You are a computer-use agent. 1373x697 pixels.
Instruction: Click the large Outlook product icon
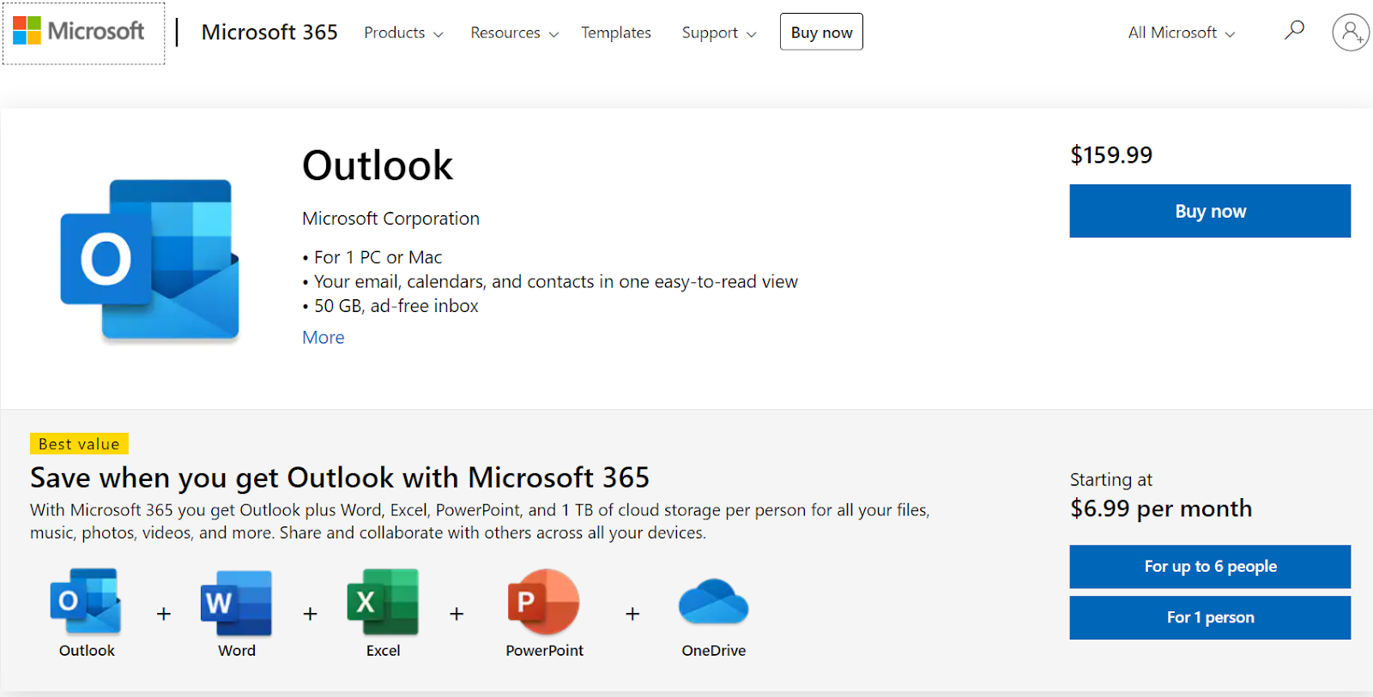[x=149, y=260]
